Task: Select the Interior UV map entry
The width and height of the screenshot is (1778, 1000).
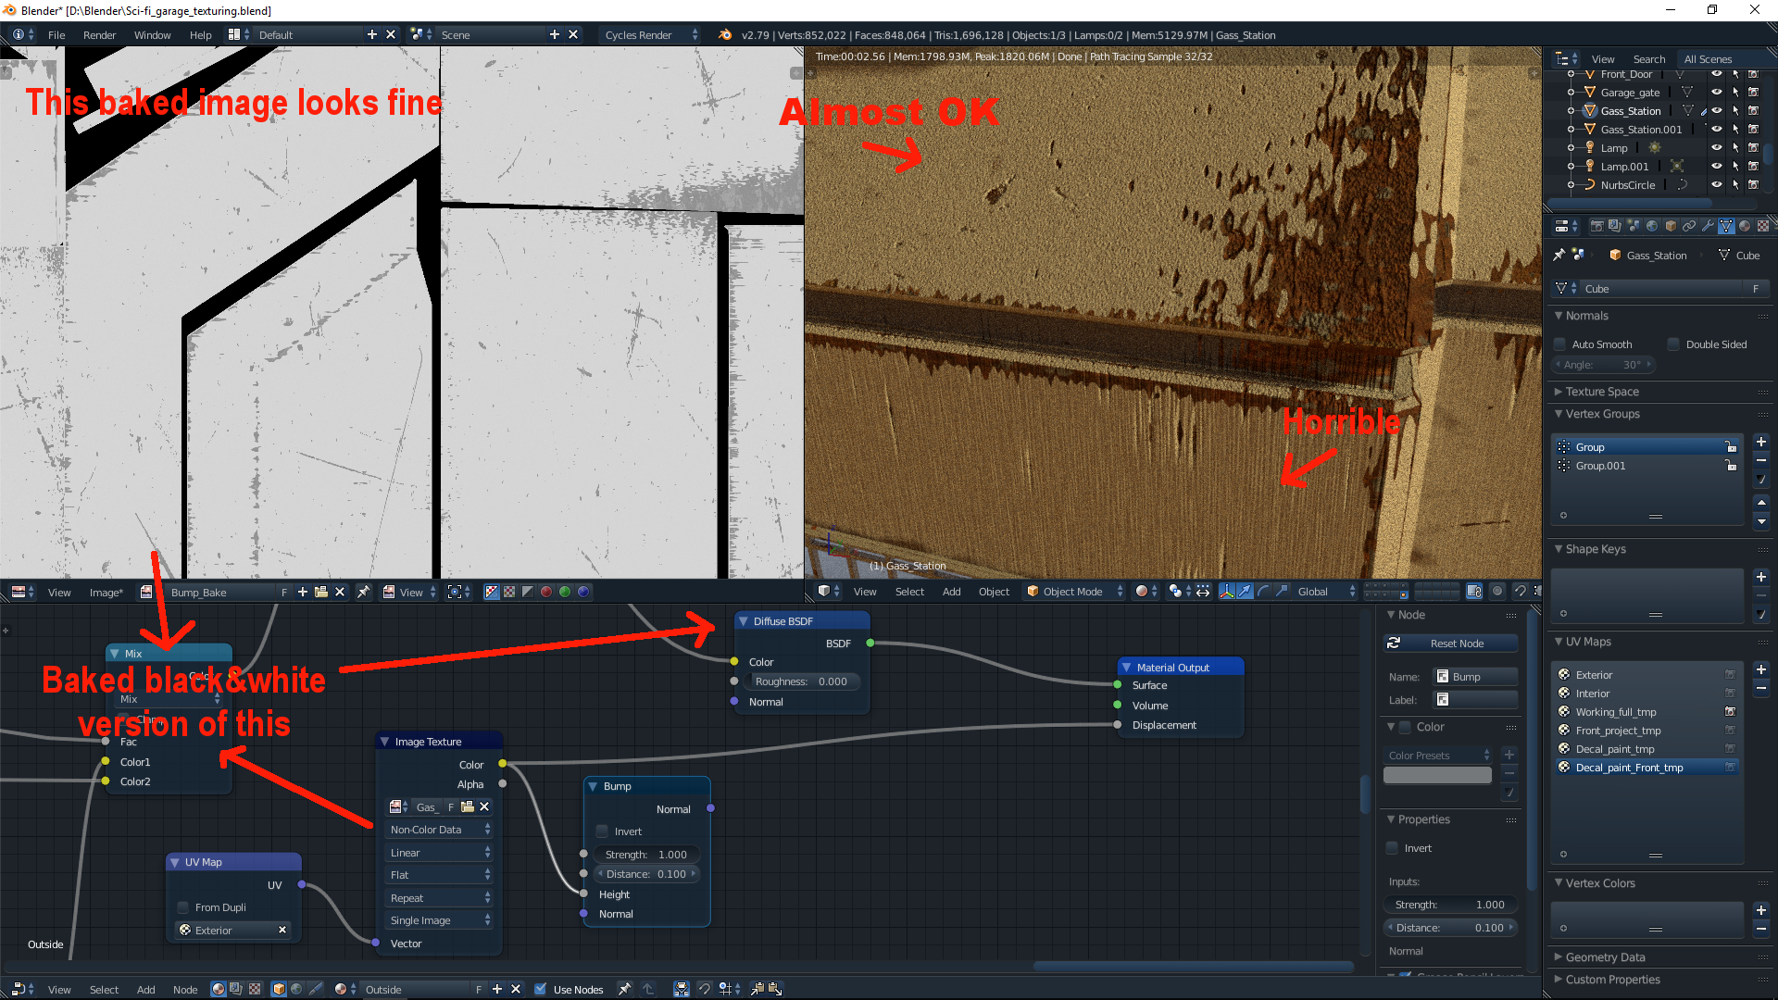Action: 1593,694
